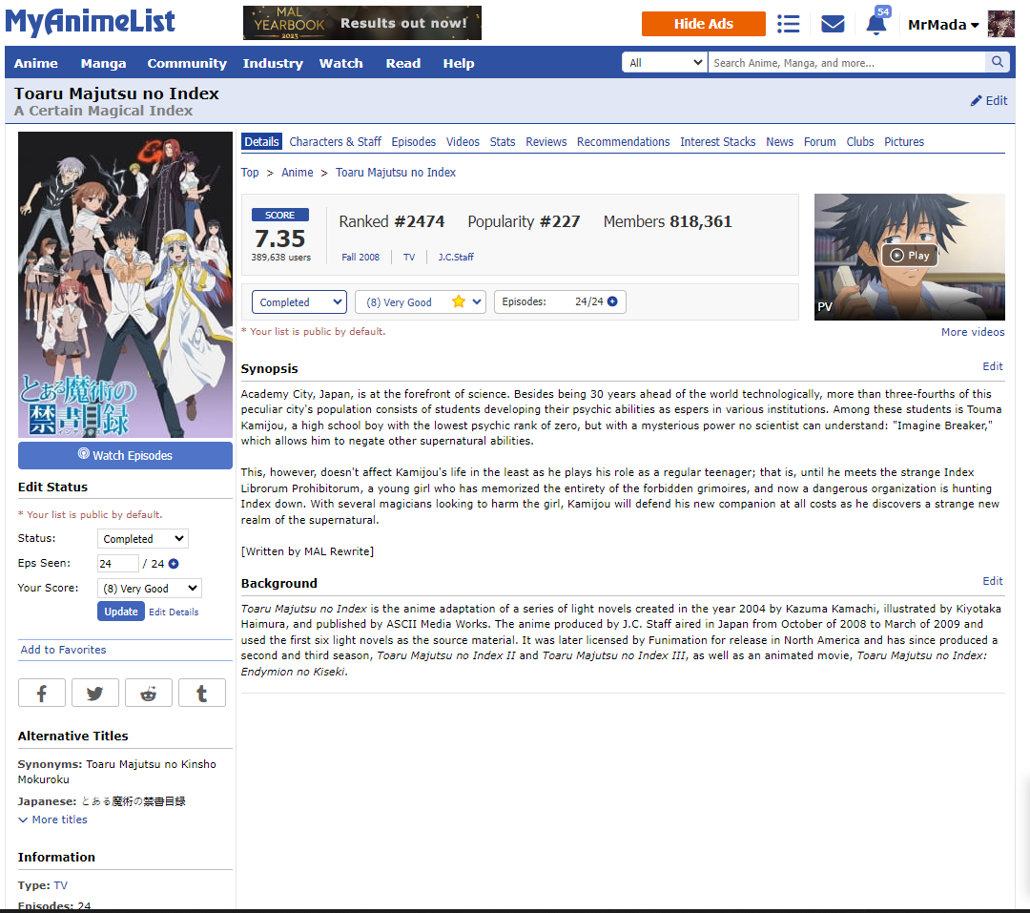Expand More titles
1030x913 pixels.
point(52,820)
